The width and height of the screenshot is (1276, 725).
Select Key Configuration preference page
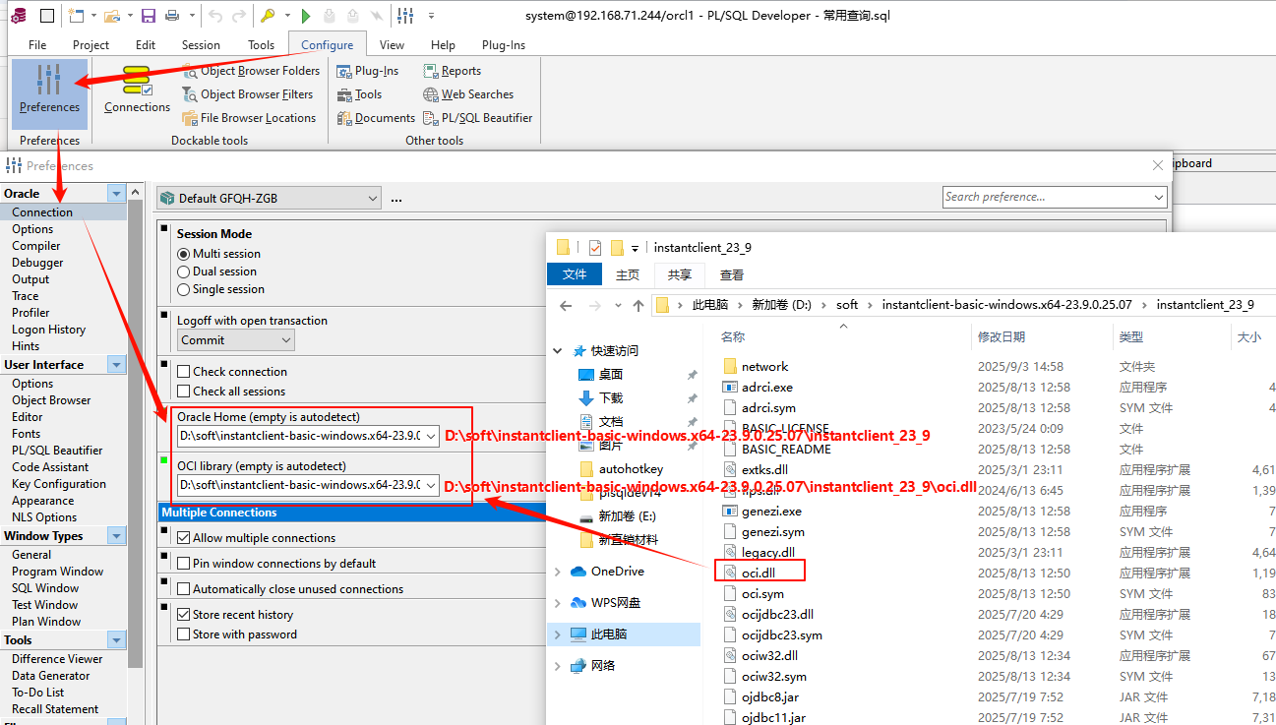pyautogui.click(x=59, y=484)
